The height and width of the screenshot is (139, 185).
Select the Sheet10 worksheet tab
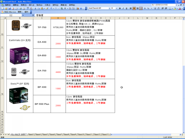pyautogui.click(x=81, y=134)
